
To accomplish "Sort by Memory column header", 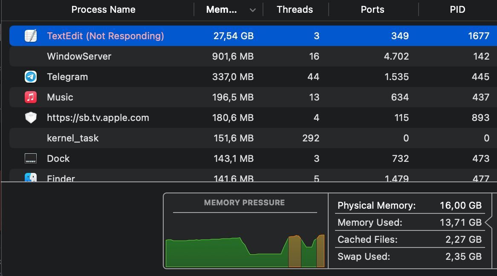I will 222,9.
